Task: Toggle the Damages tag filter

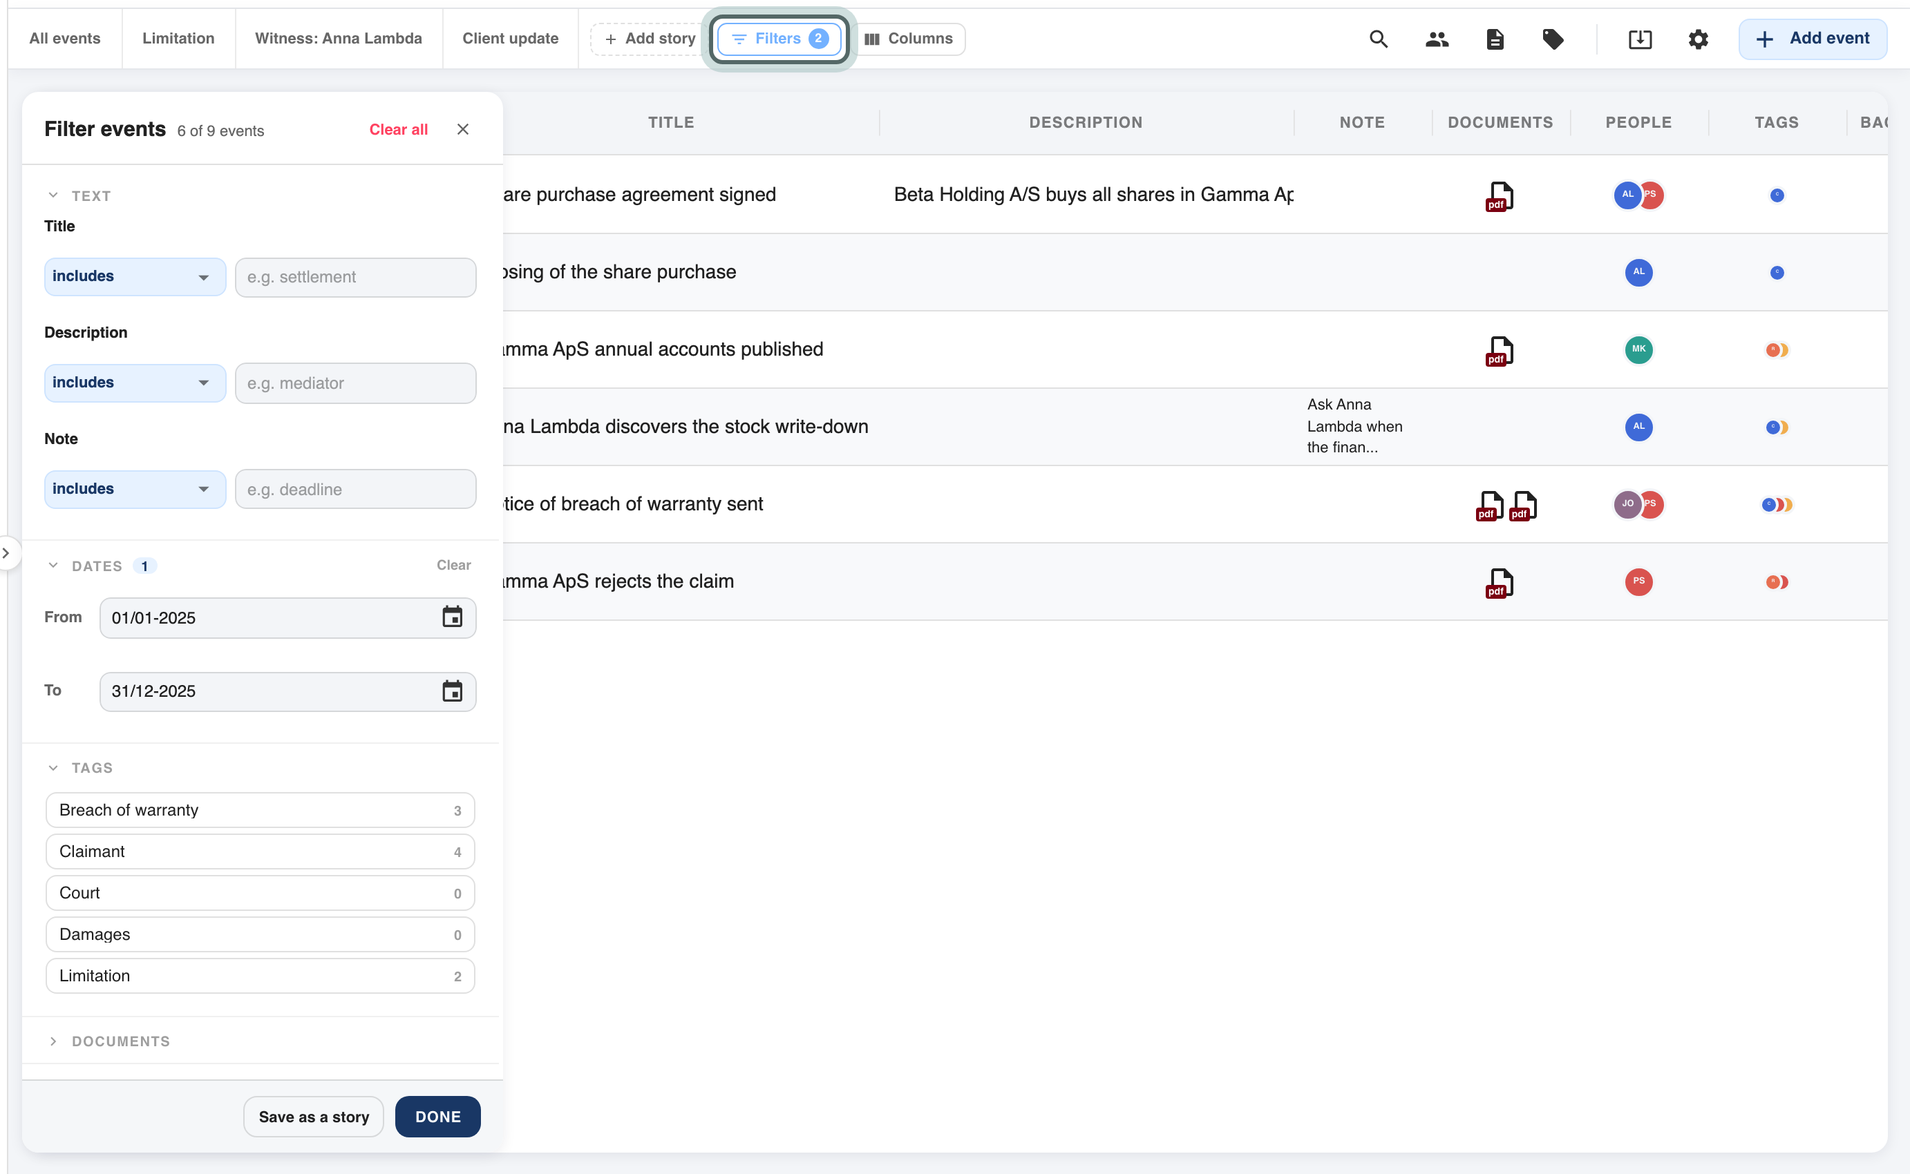Action: [259, 934]
